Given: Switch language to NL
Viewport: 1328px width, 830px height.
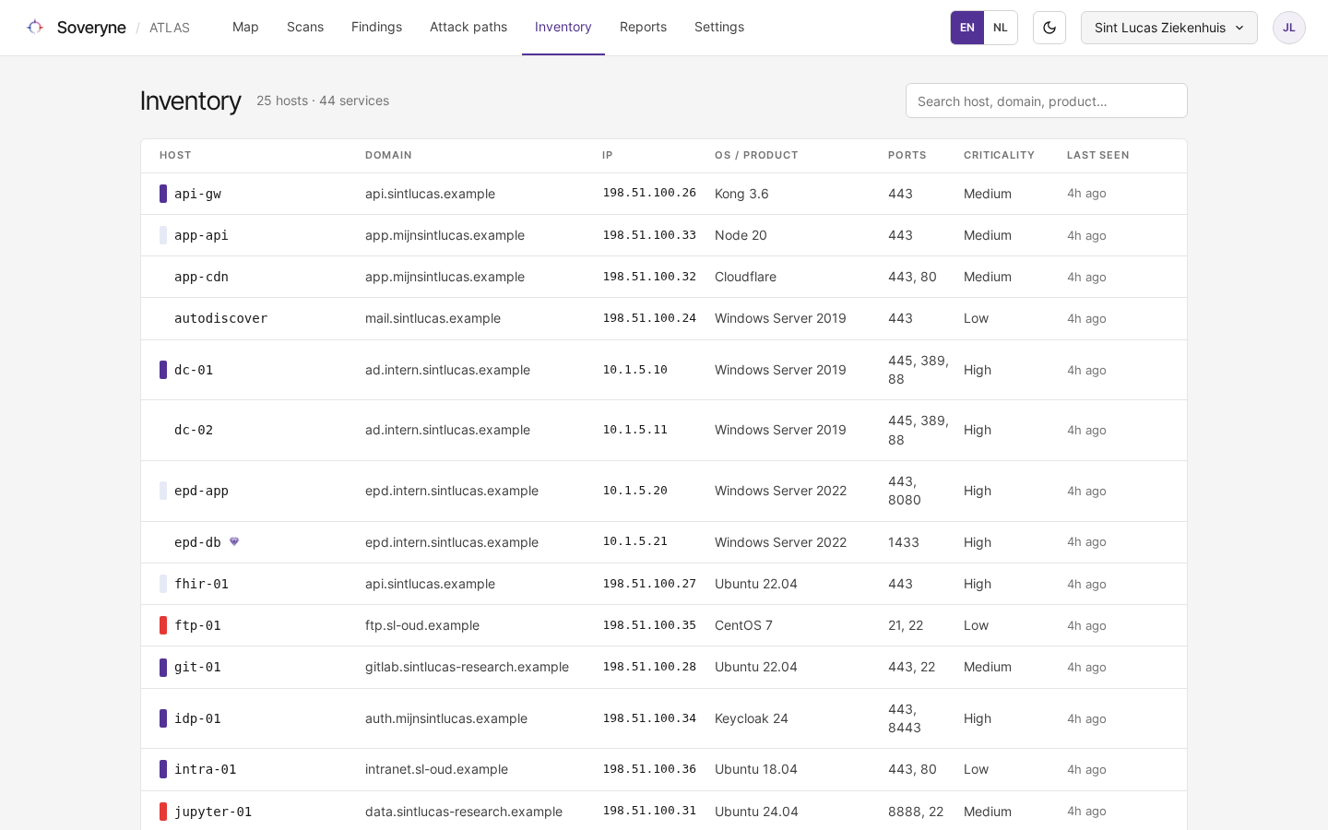Looking at the screenshot, I should pyautogui.click(x=1001, y=28).
